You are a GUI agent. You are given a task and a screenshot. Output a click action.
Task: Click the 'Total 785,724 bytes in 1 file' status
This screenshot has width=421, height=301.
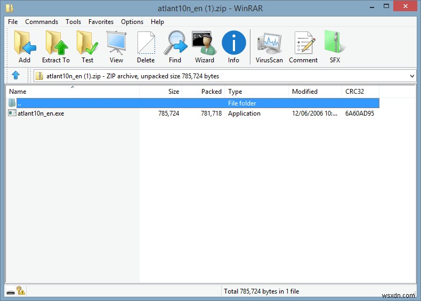click(262, 291)
